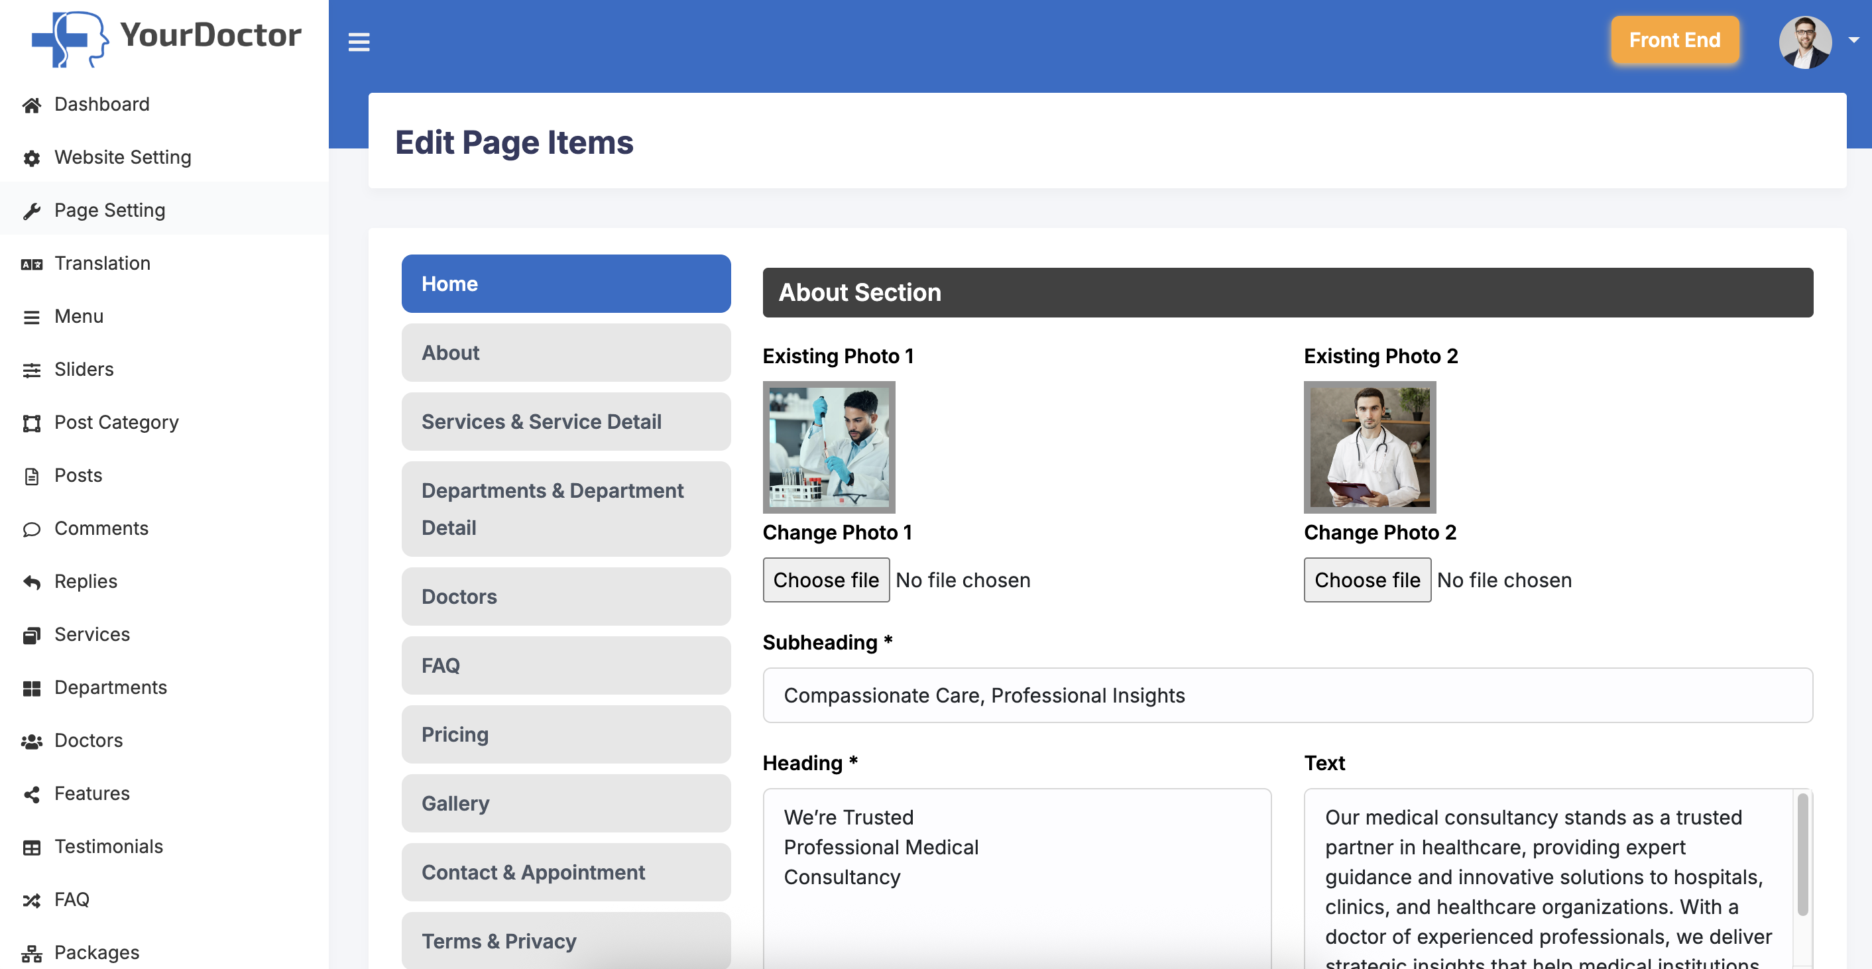Click the Replies arrow icon
Viewport: 1872px width, 969px height.
(x=31, y=583)
